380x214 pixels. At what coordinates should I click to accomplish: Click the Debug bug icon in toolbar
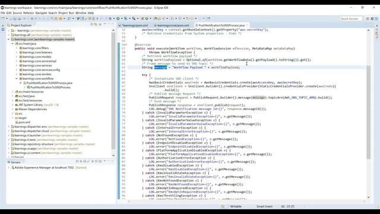110,18
